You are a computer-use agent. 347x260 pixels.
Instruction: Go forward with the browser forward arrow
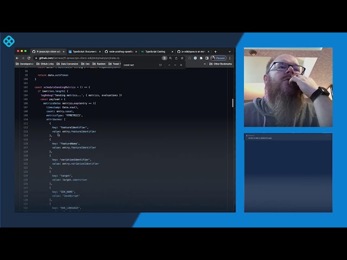[23, 58]
